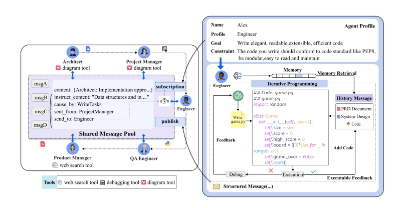Screen dimensions: 401x208
Task: Click the OpenAI logo in Iterative Programming
Action: [237, 96]
